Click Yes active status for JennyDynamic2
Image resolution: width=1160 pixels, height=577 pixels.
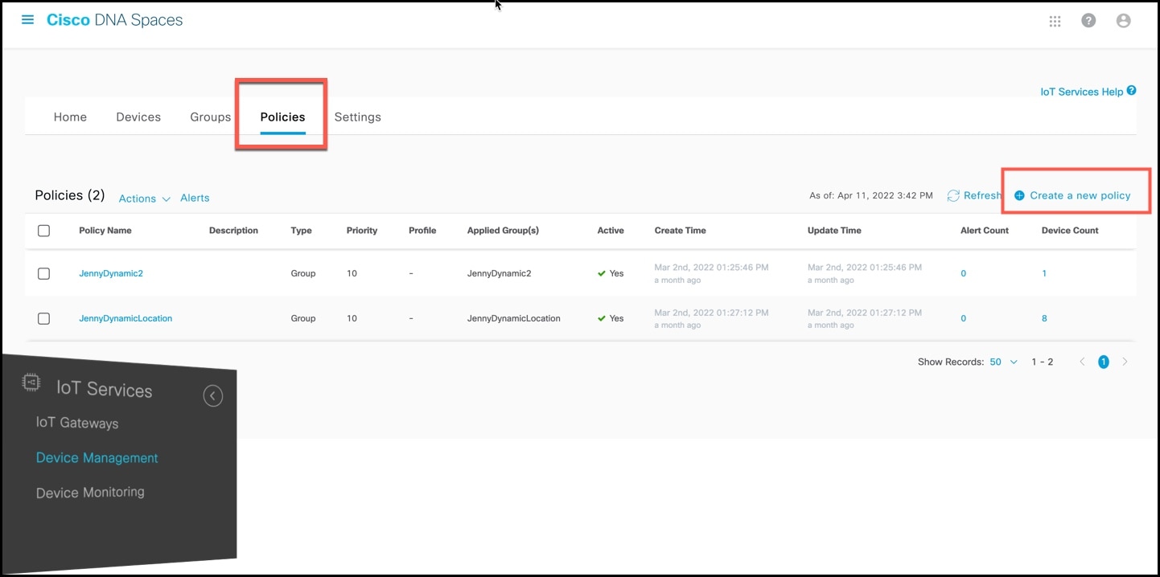coord(611,273)
